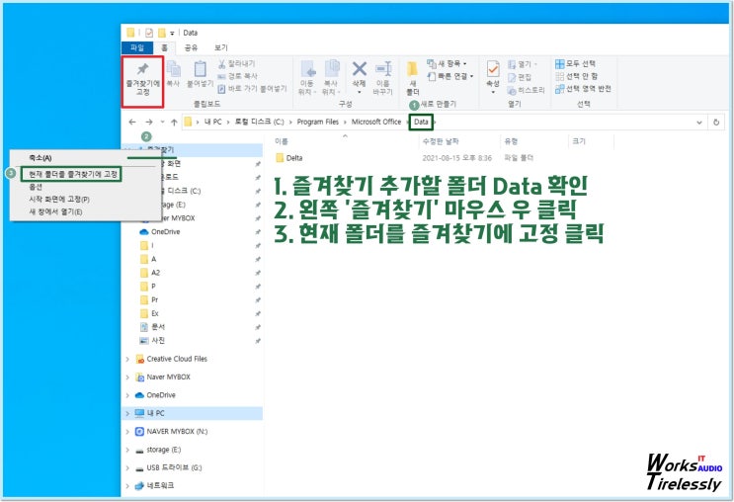Open the address bar history dropdown arrow
The height and width of the screenshot is (502, 734).
(x=699, y=123)
